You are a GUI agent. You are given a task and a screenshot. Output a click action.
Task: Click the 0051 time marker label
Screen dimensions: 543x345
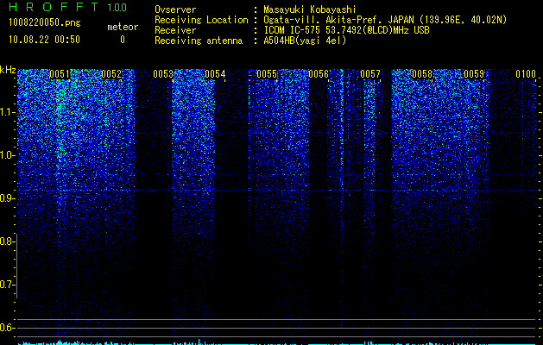60,74
